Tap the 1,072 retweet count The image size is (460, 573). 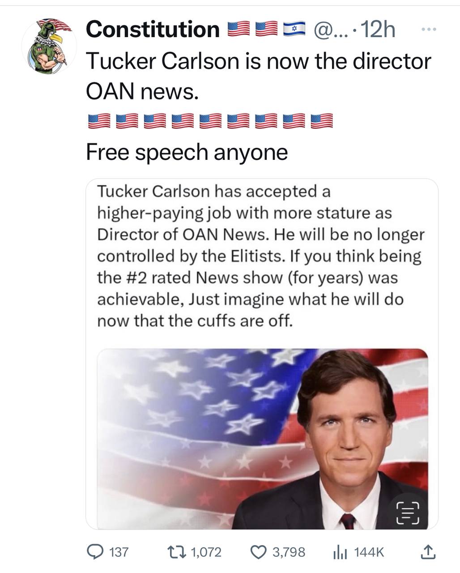206,552
